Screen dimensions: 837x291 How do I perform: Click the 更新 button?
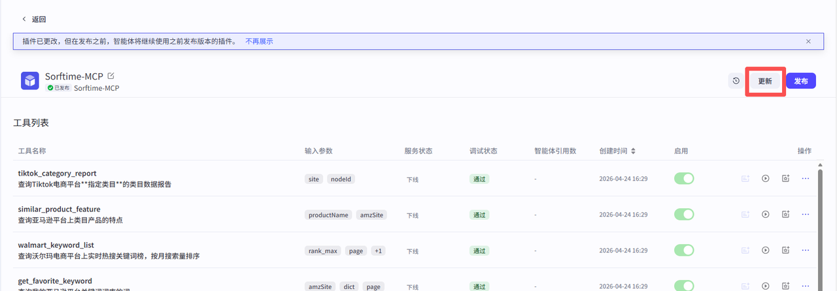[x=765, y=81]
